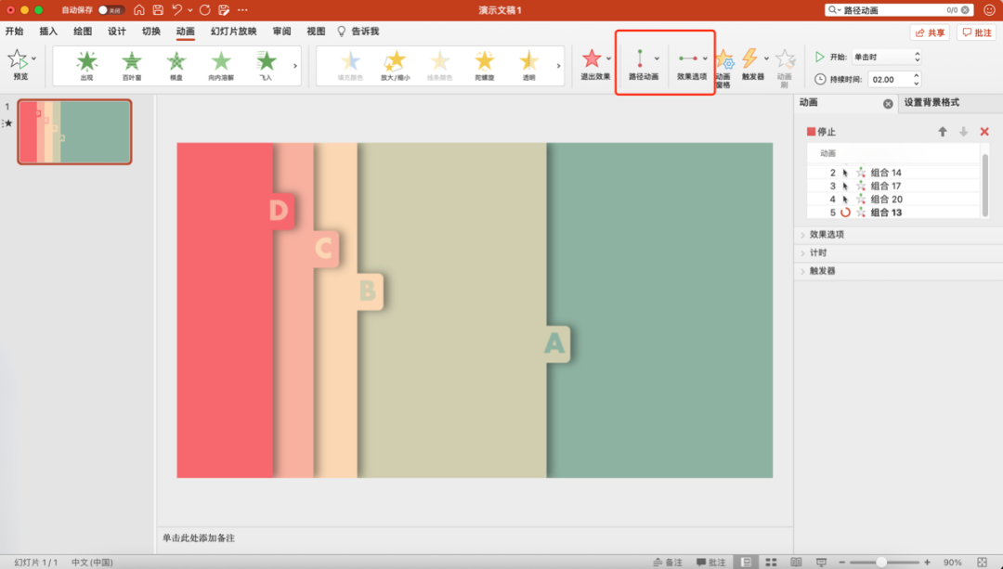Open the home icon in title bar
This screenshot has height=569, width=1003.
138,9
